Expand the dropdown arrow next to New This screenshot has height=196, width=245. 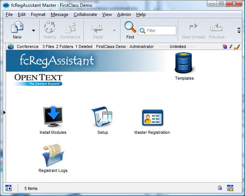(x=33, y=31)
